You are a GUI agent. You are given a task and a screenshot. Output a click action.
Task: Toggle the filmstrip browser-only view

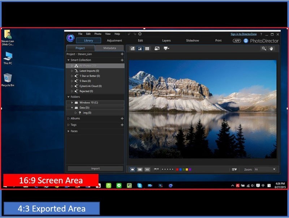click(133, 48)
